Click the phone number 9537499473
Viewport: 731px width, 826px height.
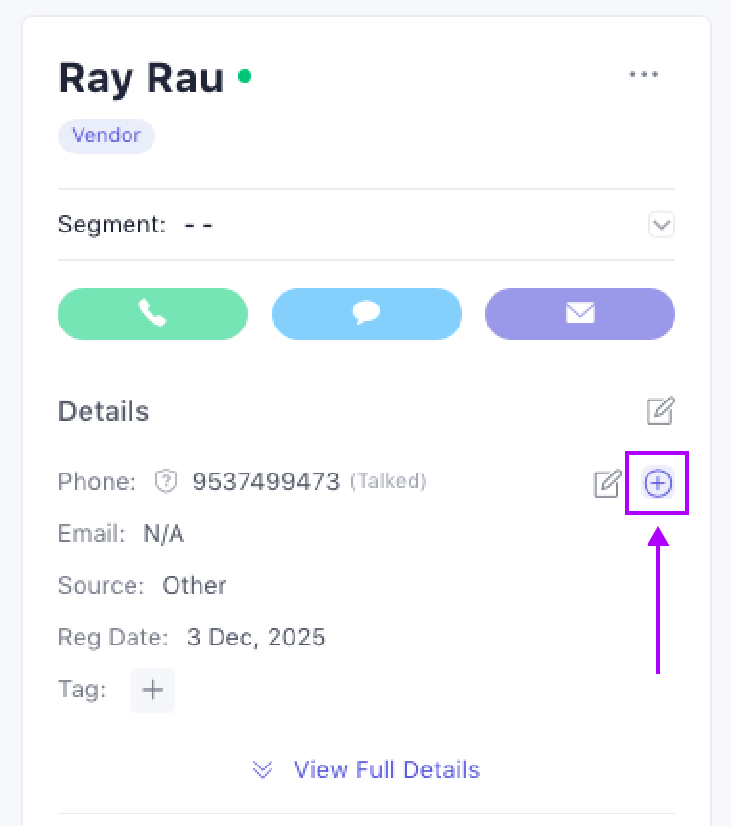coord(266,481)
